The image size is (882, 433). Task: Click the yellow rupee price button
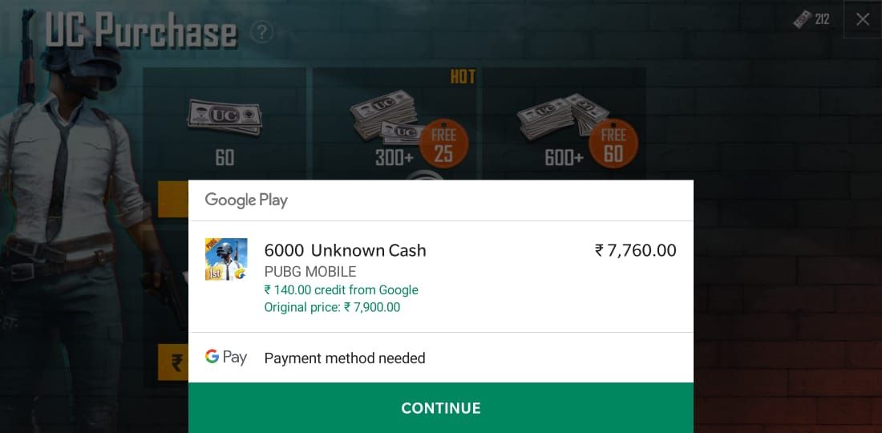(x=173, y=362)
